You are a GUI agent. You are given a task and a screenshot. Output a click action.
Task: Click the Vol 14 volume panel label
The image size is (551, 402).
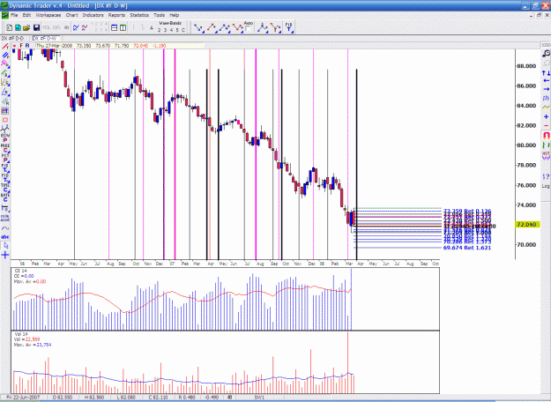click(20, 334)
